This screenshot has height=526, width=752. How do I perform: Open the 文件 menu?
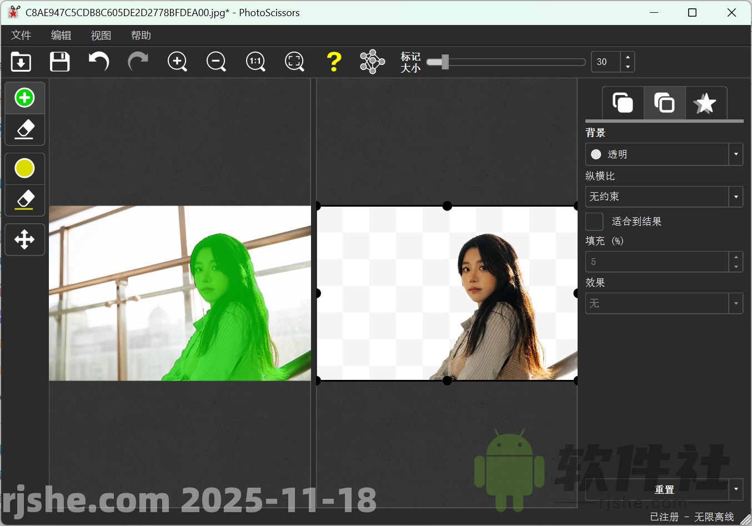pos(21,35)
